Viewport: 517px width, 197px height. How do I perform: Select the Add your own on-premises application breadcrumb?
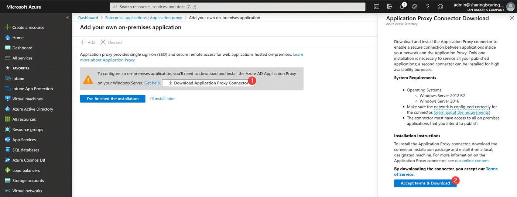pos(225,18)
